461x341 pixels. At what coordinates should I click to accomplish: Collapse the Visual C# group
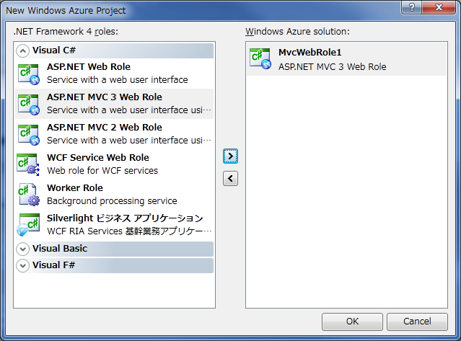point(22,51)
